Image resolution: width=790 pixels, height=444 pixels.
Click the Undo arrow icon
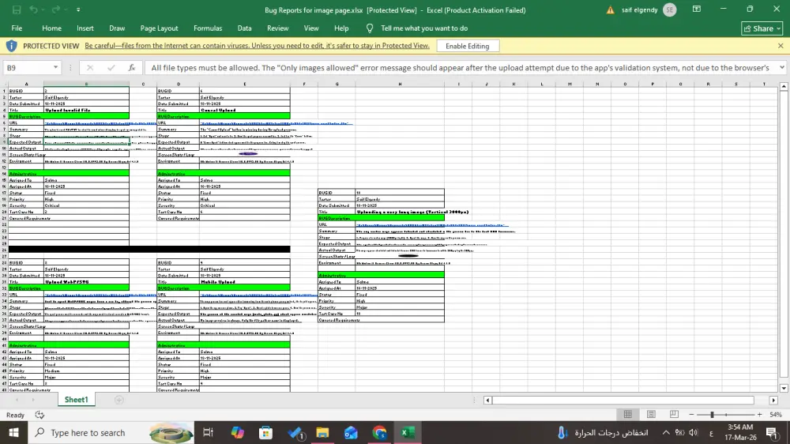click(33, 9)
